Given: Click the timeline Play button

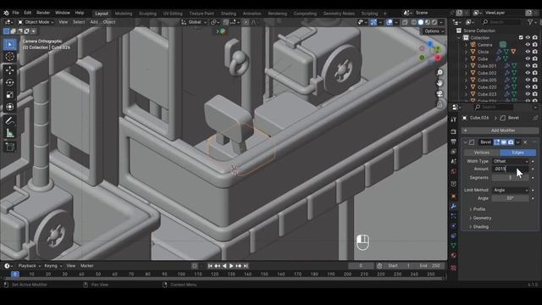Looking at the screenshot, I should (x=231, y=266).
